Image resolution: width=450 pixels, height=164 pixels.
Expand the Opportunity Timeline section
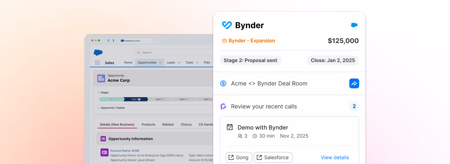111,108
